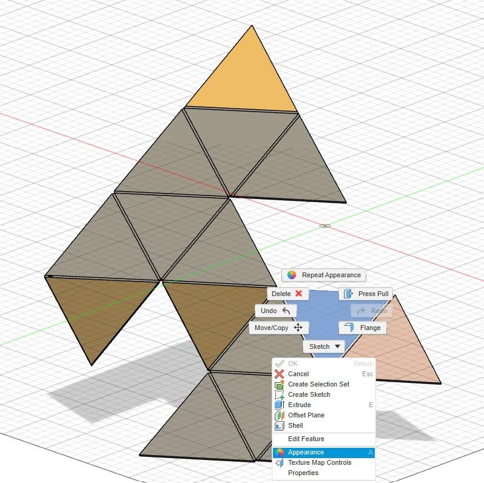Click the Move/Copy arrows icon
This screenshot has height=483, width=484.
(x=298, y=328)
